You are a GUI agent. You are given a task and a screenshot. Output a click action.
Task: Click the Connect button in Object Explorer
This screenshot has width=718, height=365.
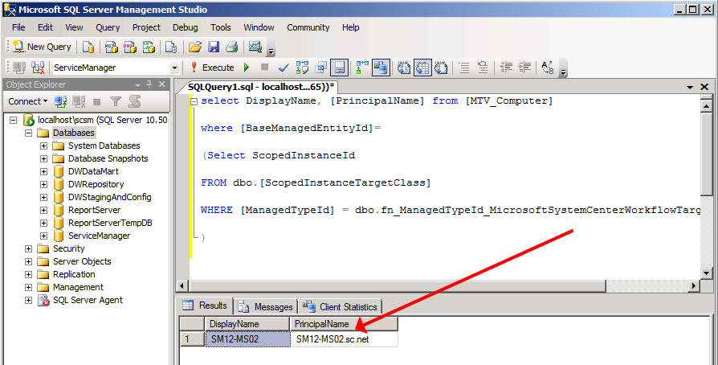tap(27, 101)
